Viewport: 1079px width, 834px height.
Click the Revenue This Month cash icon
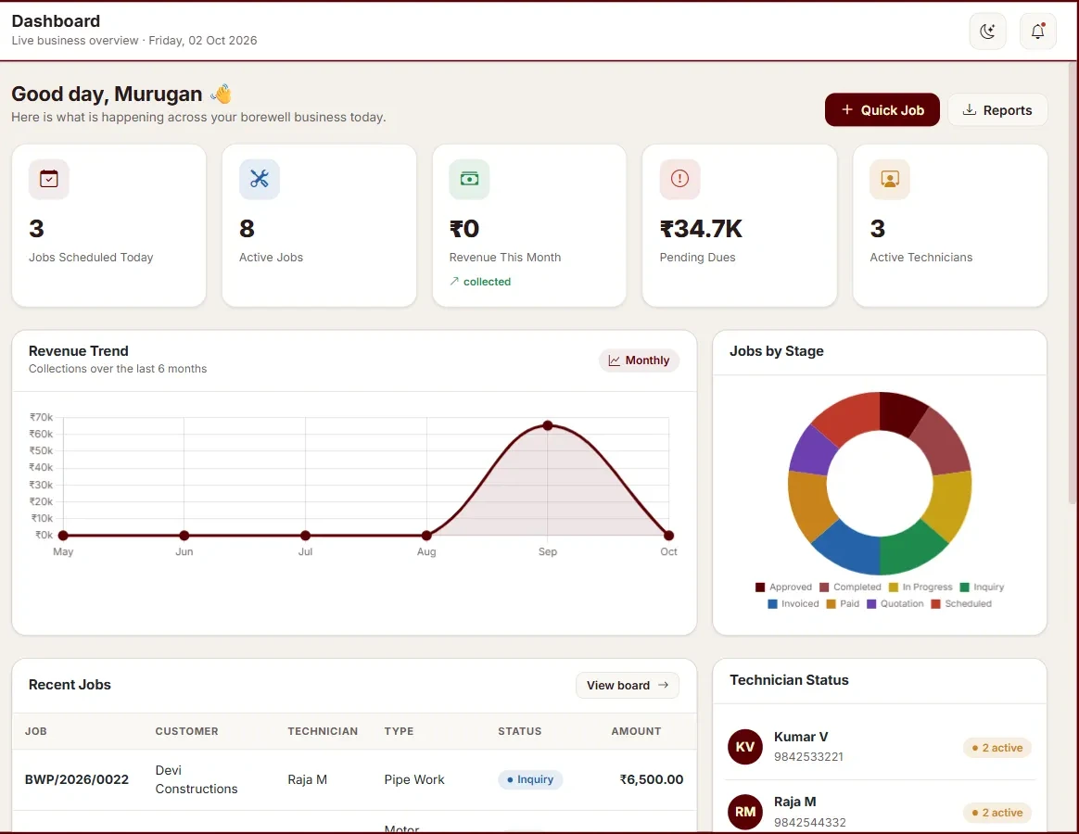pyautogui.click(x=469, y=179)
